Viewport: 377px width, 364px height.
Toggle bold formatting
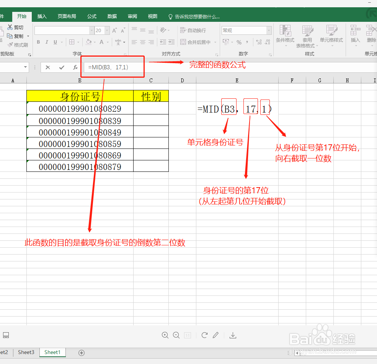39,42
